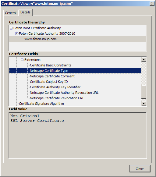Select www.foton.no-ip.com in the hierarchy
The width and height of the screenshot is (156, 177).
41,39
